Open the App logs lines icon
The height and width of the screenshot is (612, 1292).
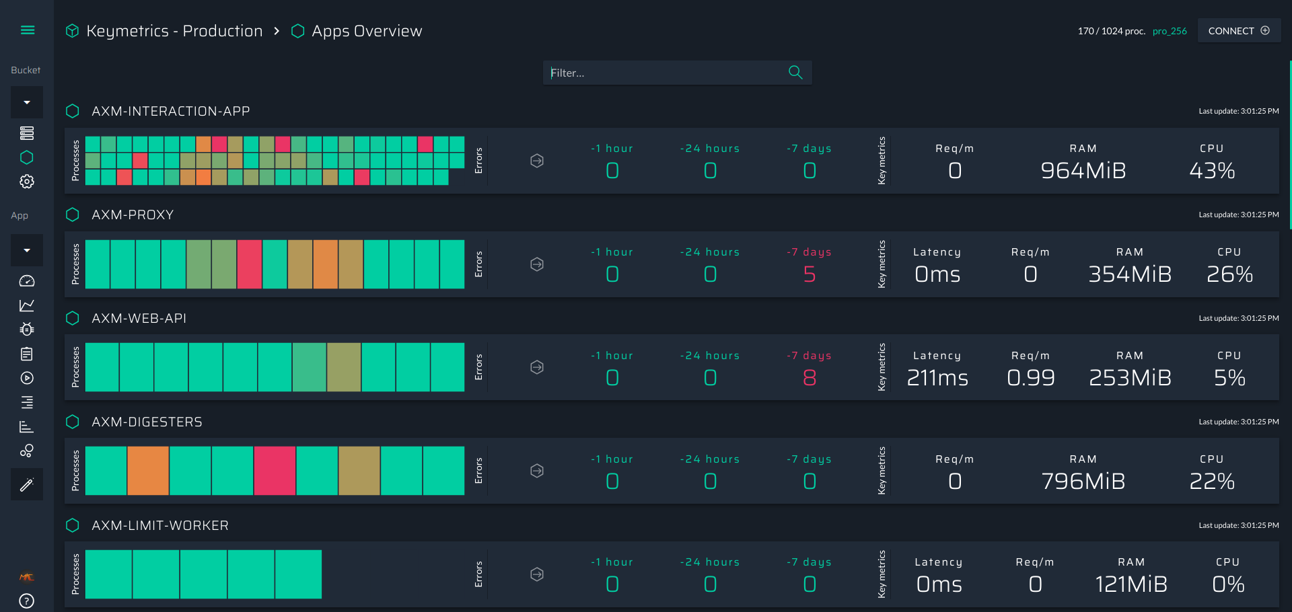tap(27, 402)
